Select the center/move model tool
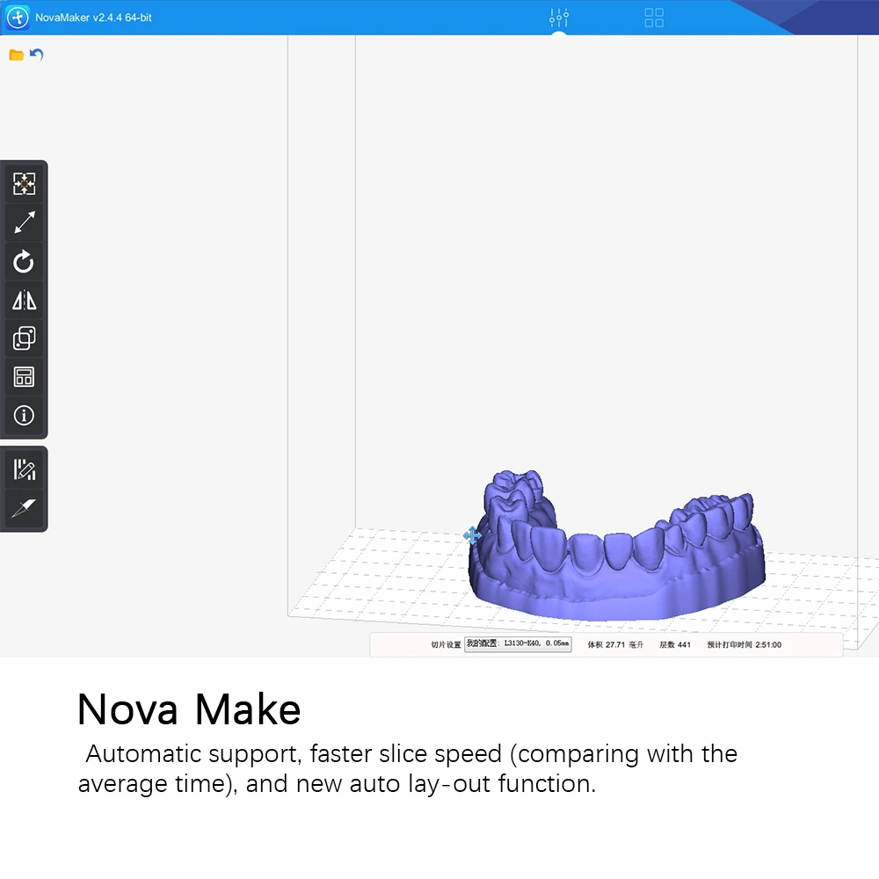 [24, 184]
